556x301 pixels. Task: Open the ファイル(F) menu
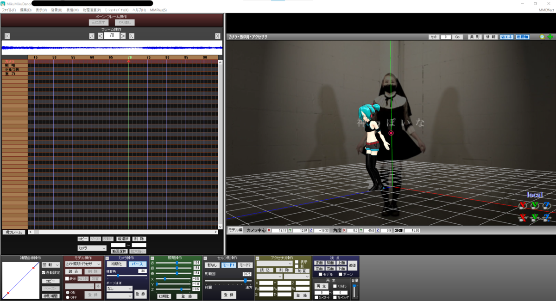click(x=9, y=10)
